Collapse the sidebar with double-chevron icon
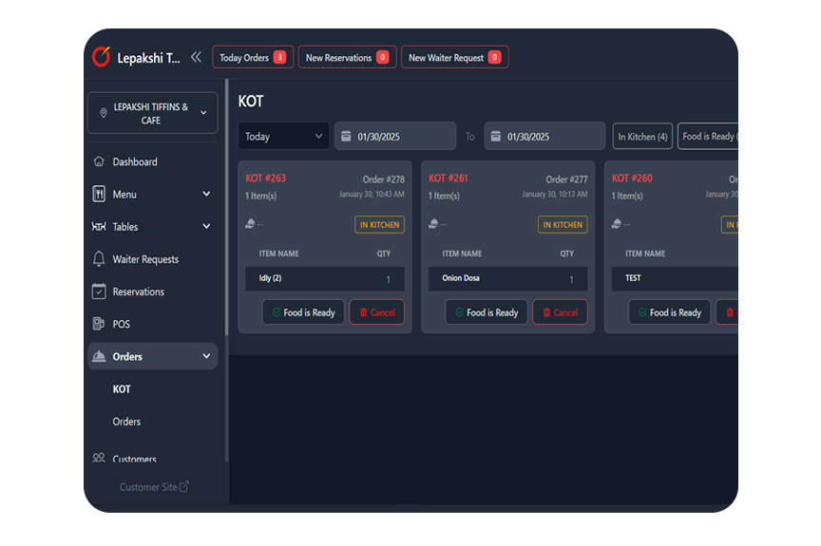The image size is (821, 546). 196,57
